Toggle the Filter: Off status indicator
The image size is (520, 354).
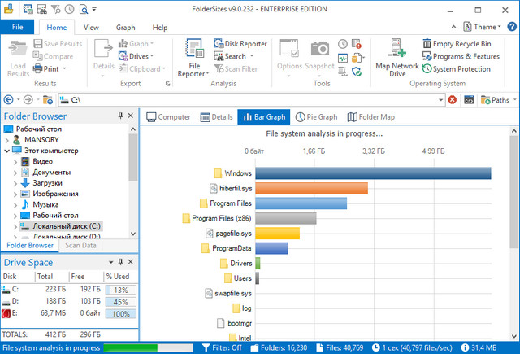tap(222, 347)
